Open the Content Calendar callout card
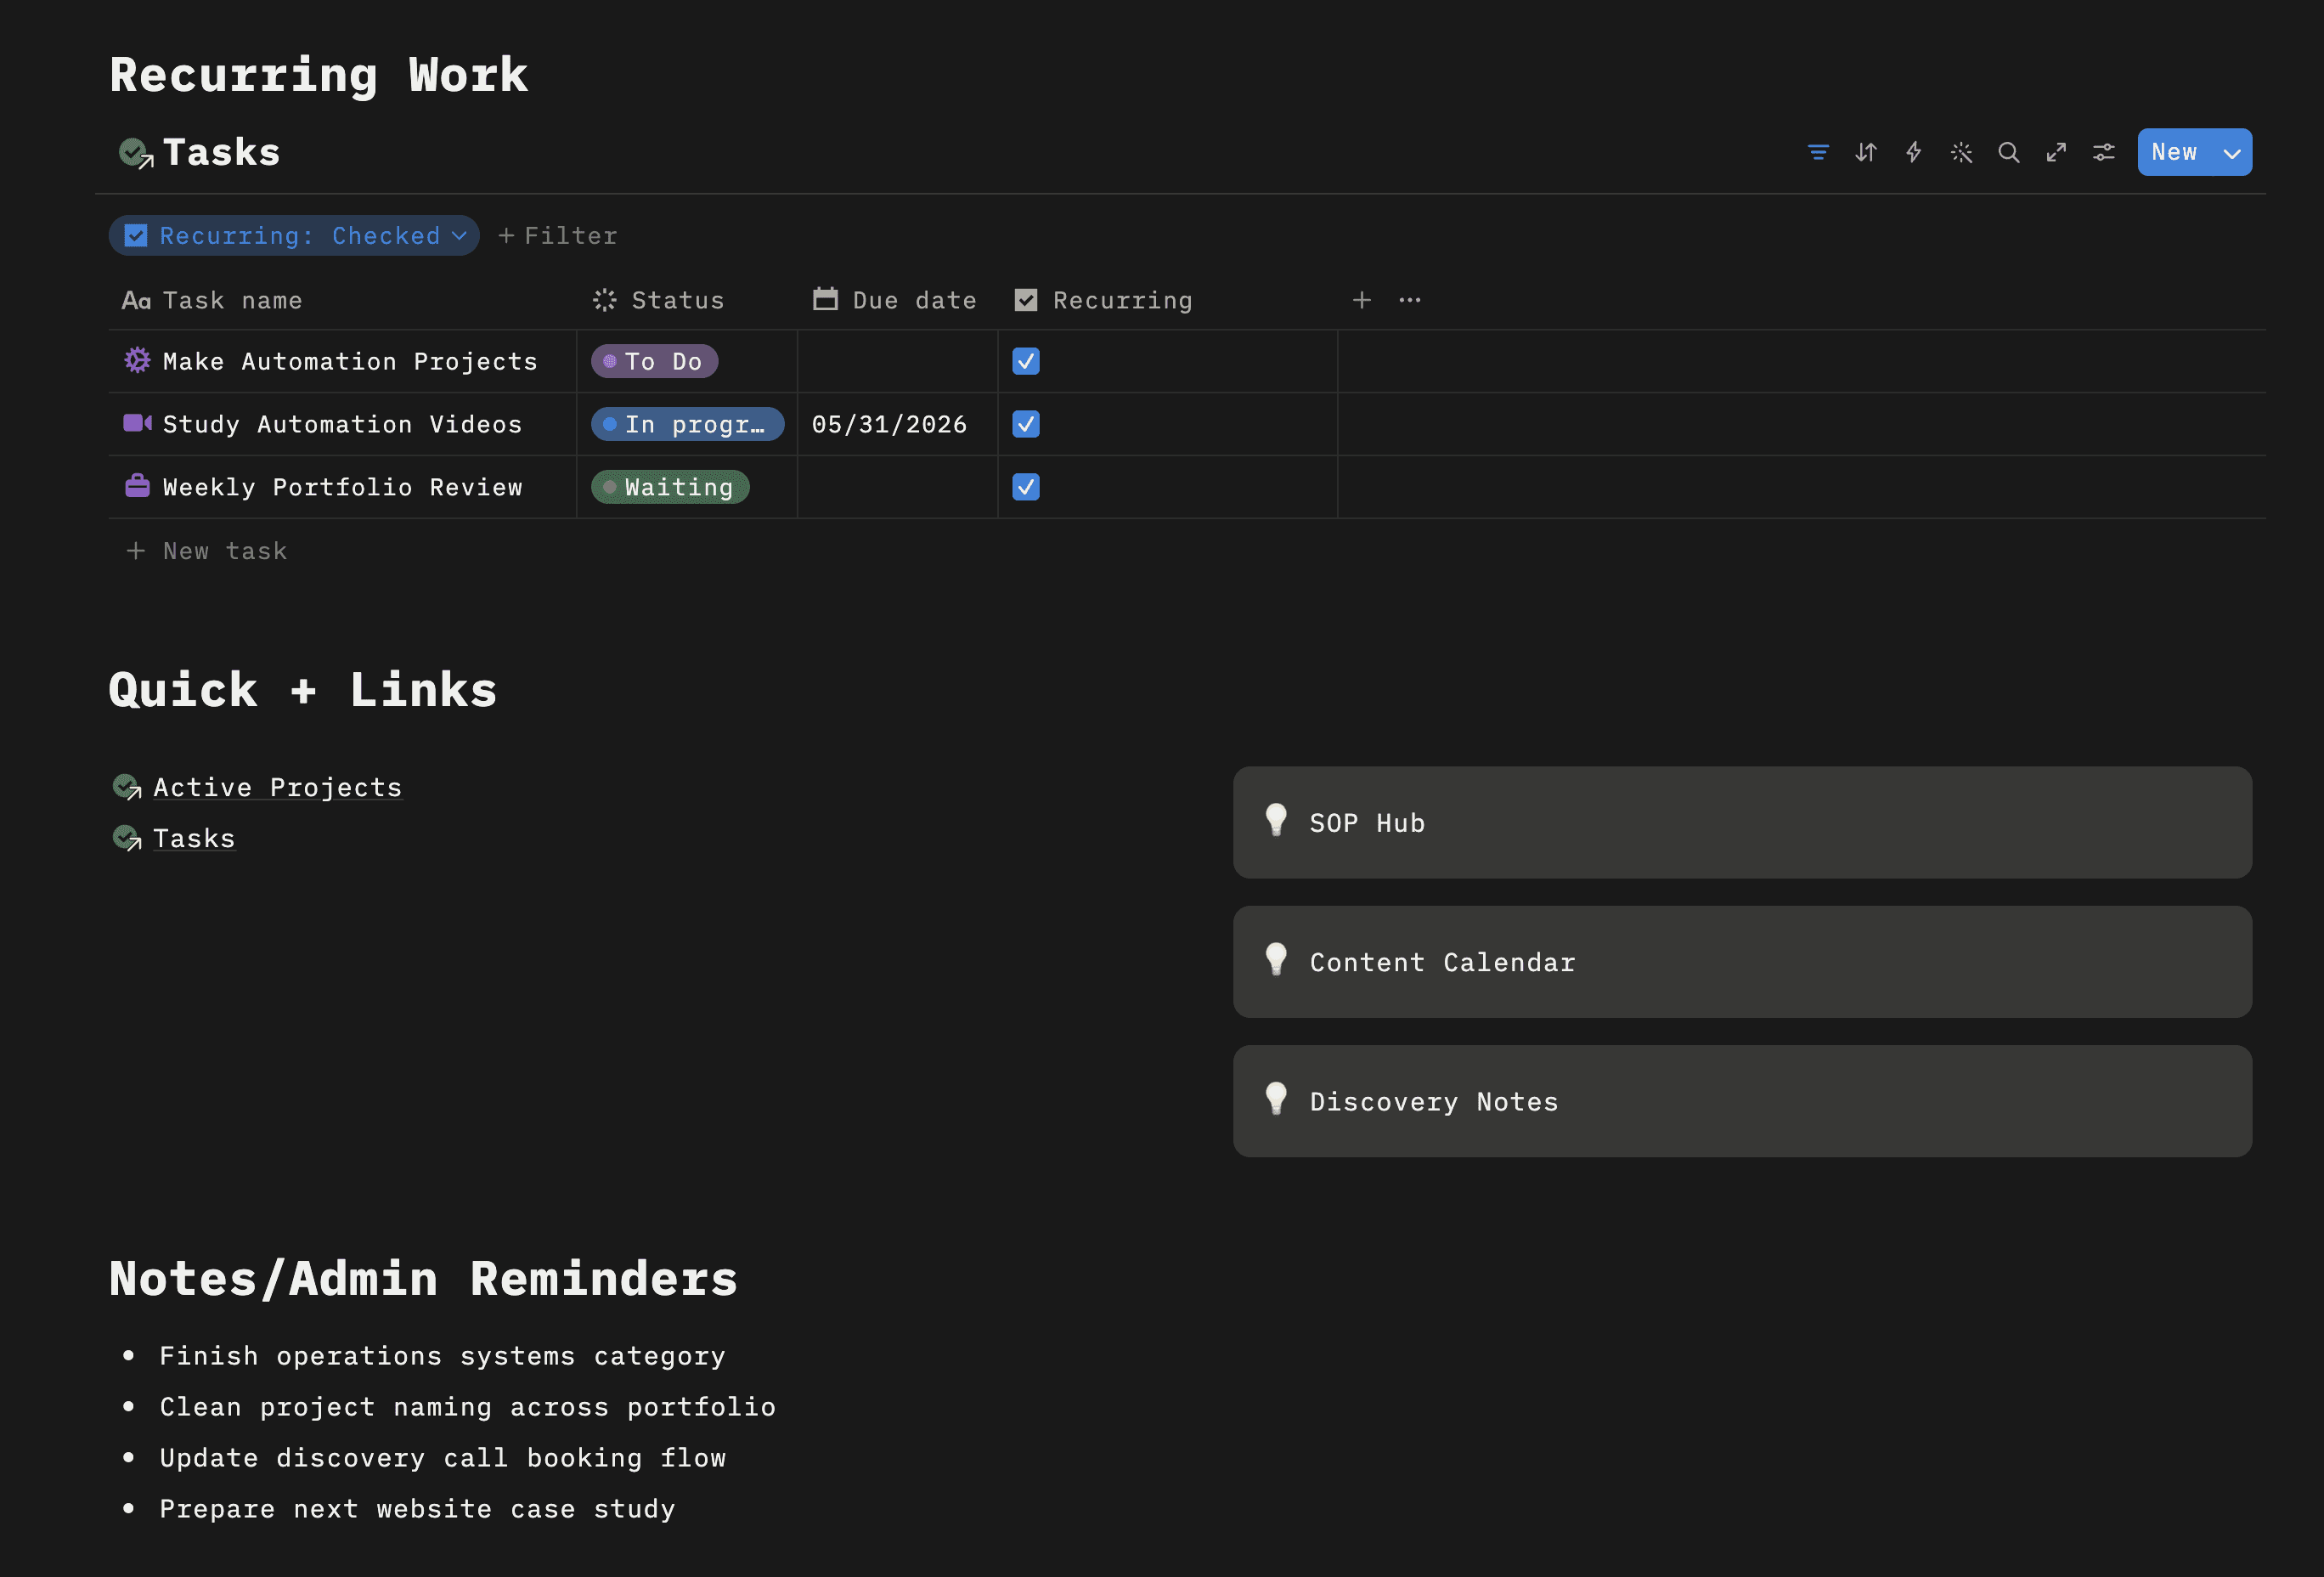Image resolution: width=2324 pixels, height=1577 pixels. [1741, 962]
